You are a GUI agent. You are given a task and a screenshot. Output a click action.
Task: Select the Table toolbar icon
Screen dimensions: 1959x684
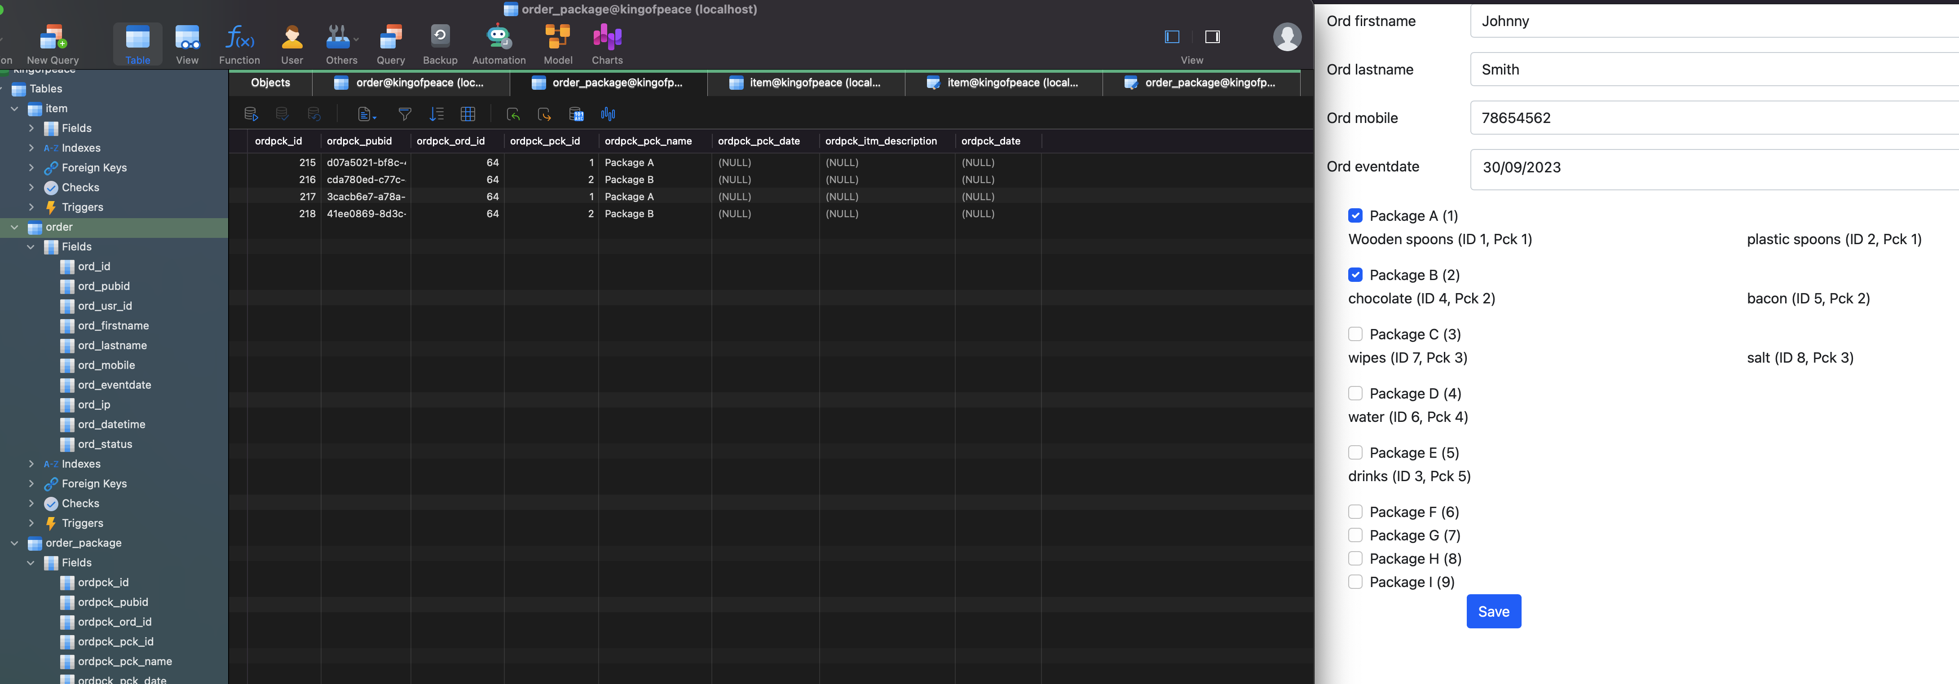click(137, 44)
